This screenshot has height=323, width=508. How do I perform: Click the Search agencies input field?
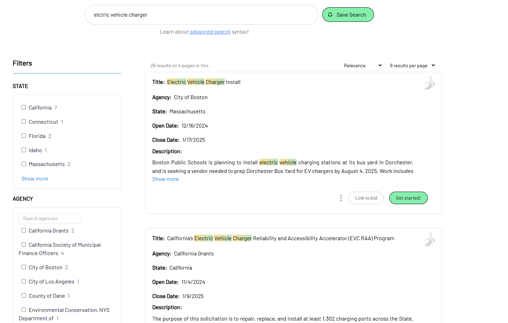(50, 218)
